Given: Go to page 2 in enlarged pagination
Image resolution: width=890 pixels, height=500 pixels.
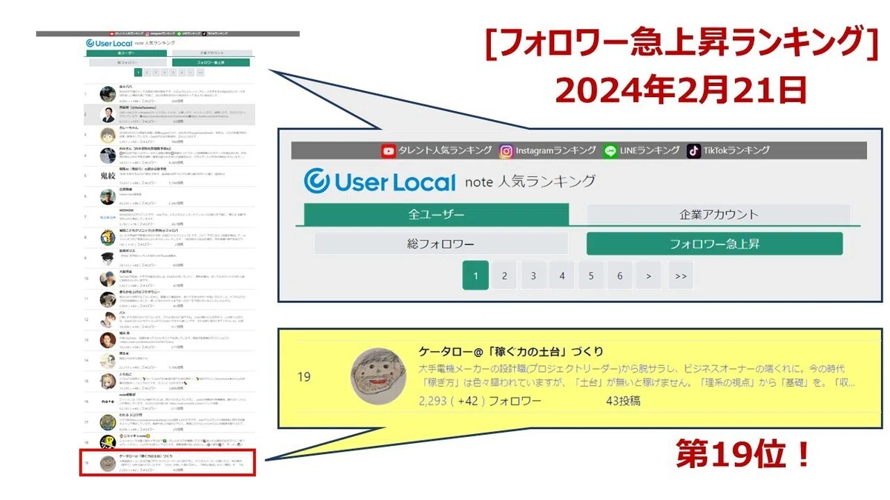Looking at the screenshot, I should [504, 276].
